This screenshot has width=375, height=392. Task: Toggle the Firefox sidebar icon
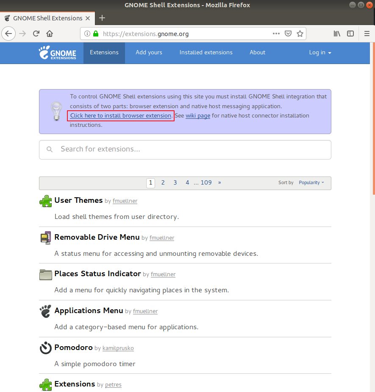350,34
